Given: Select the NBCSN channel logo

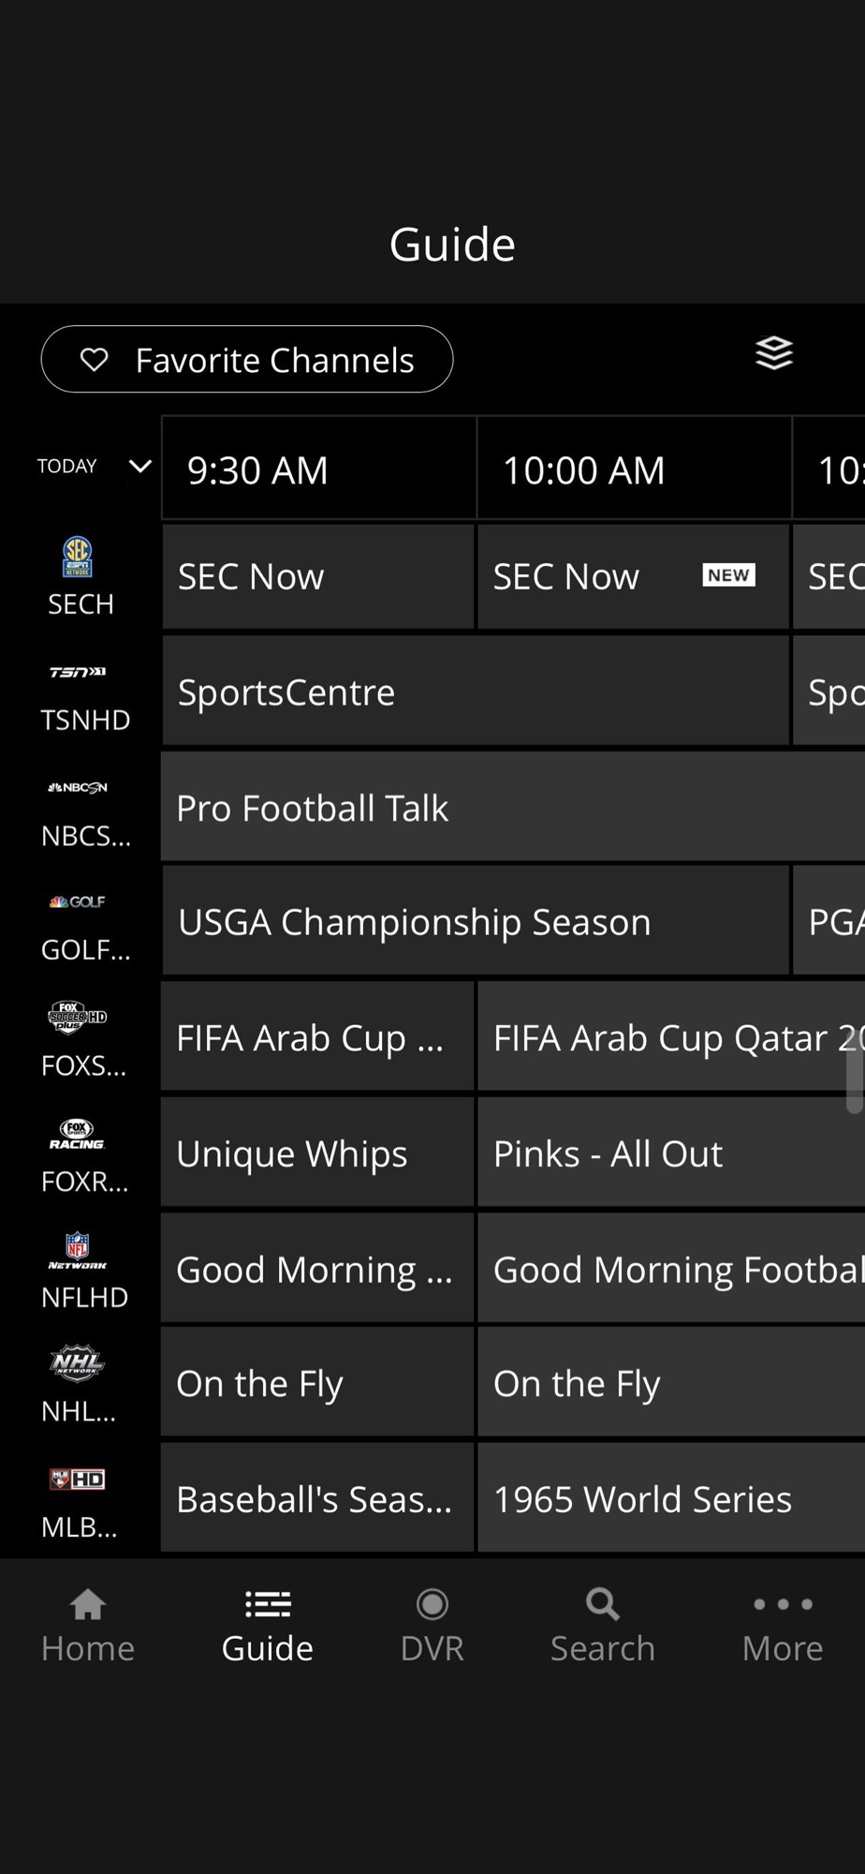Looking at the screenshot, I should click(78, 787).
